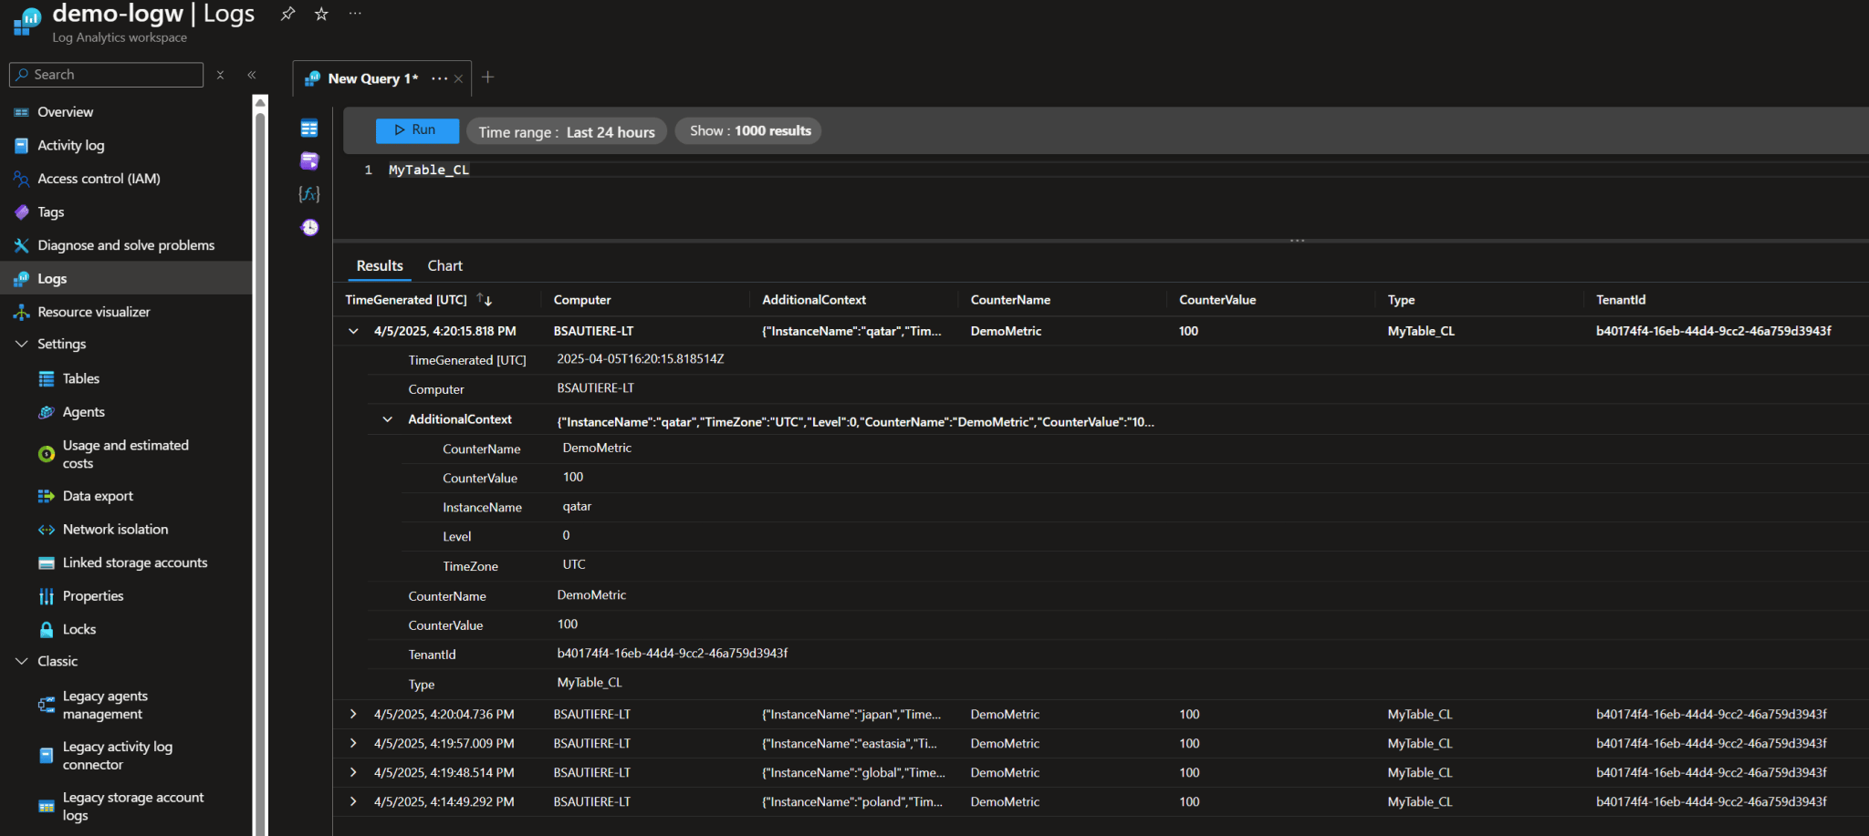Change Show 1000 results limit
The width and height of the screenshot is (1869, 836).
coord(748,130)
